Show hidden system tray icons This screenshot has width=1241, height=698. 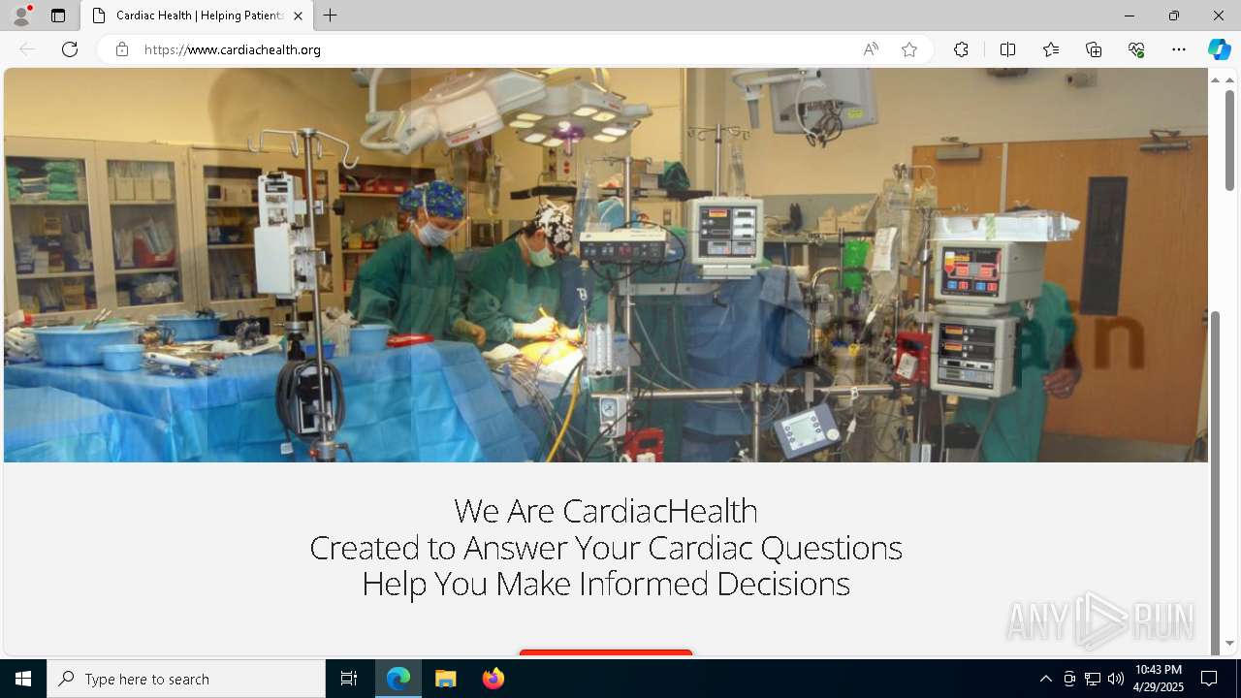pyautogui.click(x=1045, y=679)
